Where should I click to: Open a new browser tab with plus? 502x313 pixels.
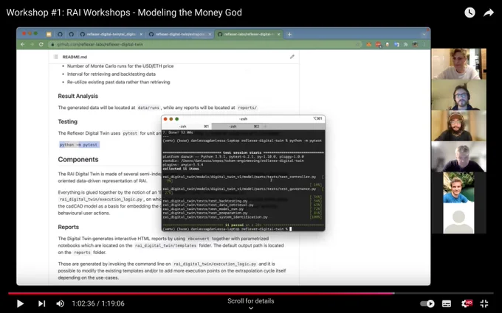(x=289, y=34)
